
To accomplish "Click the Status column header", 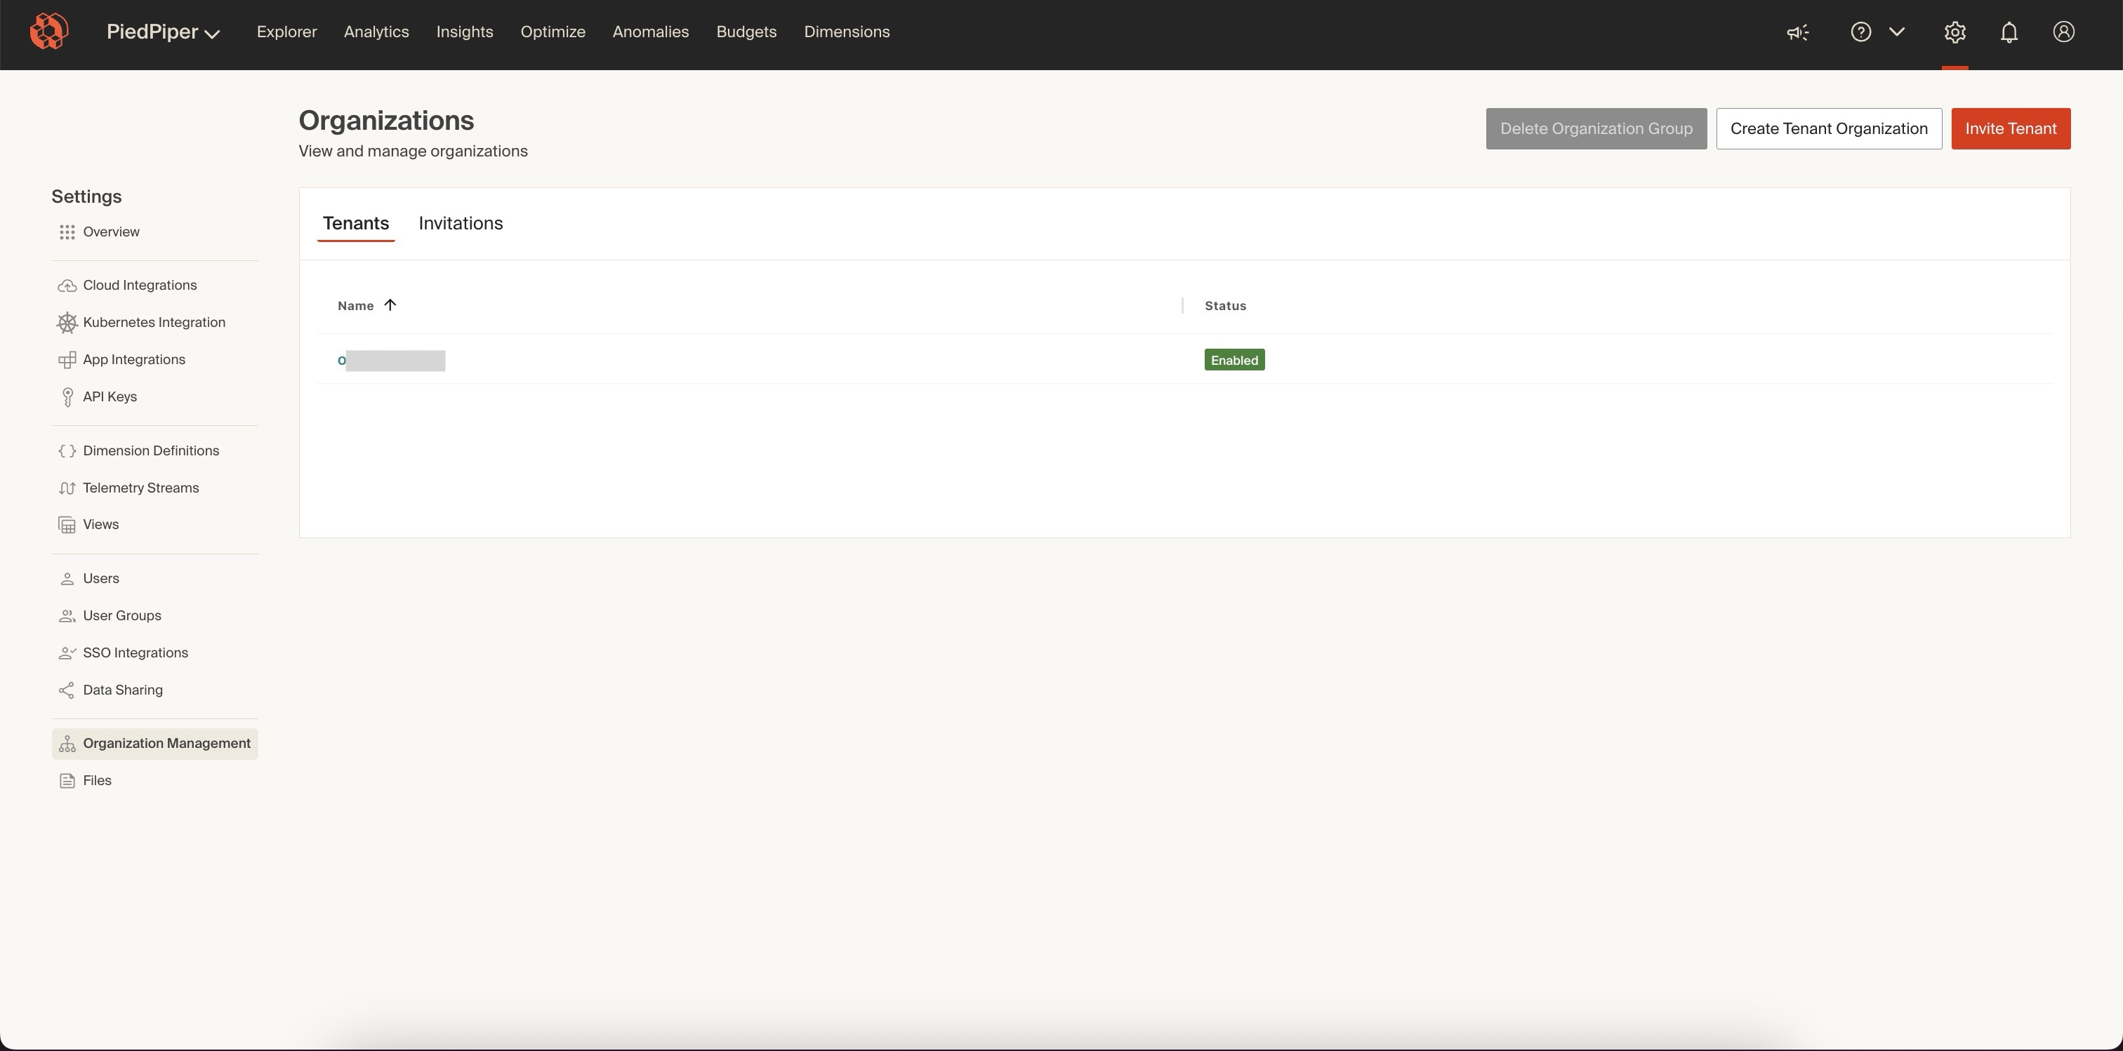I will 1226,306.
